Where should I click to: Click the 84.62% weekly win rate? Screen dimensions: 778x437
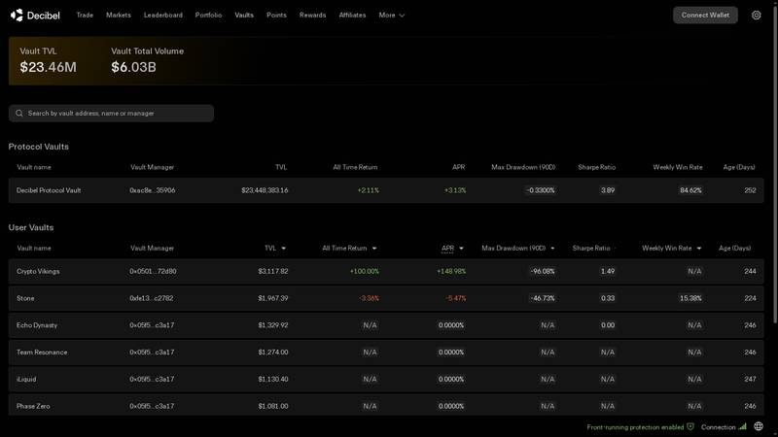(x=690, y=190)
